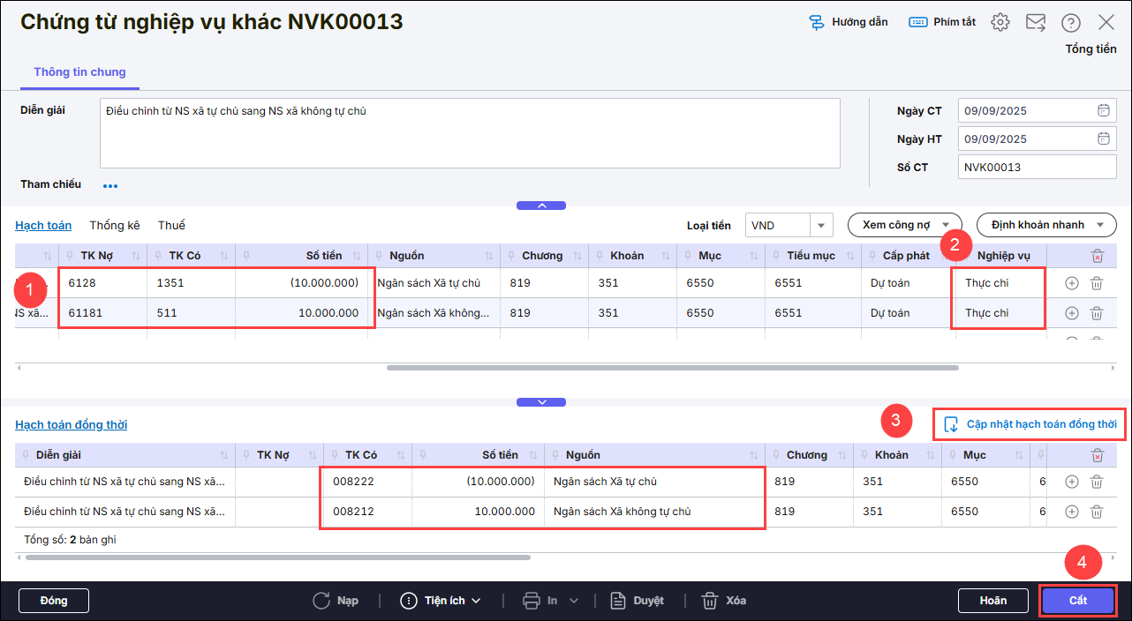Open the mail feedback icon

pyautogui.click(x=1035, y=23)
